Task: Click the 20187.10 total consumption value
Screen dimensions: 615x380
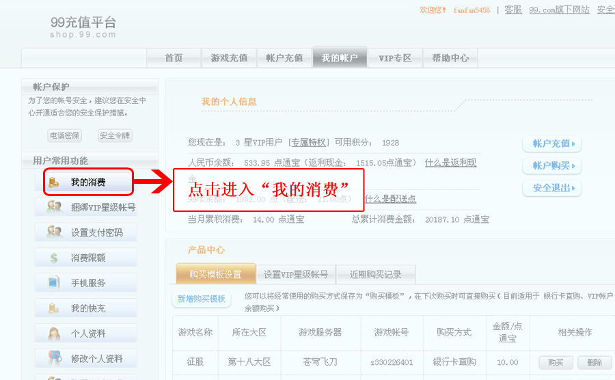Action: coord(442,220)
